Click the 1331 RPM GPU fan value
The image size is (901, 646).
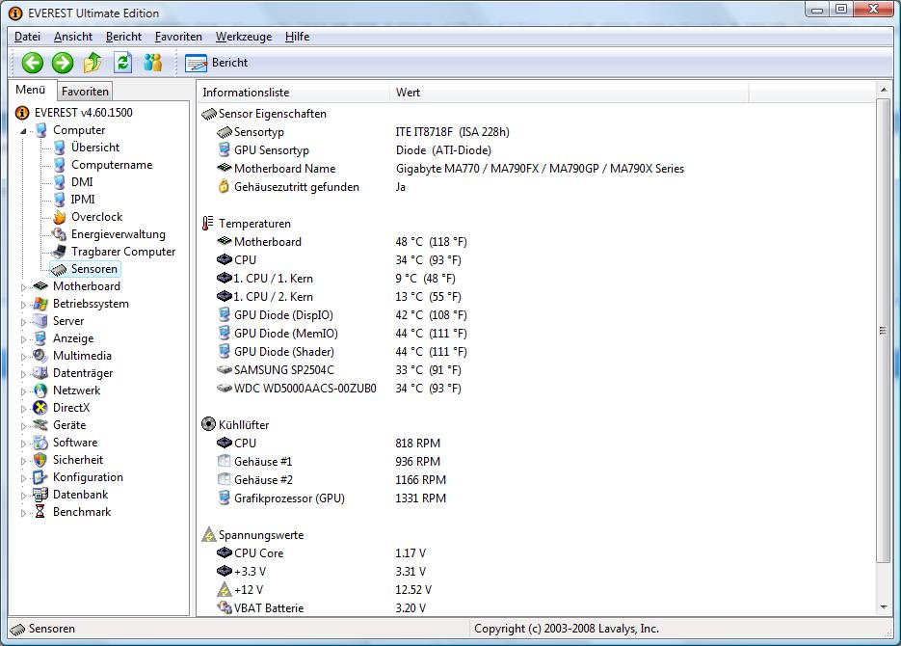pyautogui.click(x=420, y=498)
